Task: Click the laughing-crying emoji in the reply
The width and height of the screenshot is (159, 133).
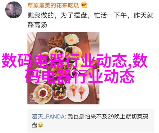Action: click(x=41, y=125)
